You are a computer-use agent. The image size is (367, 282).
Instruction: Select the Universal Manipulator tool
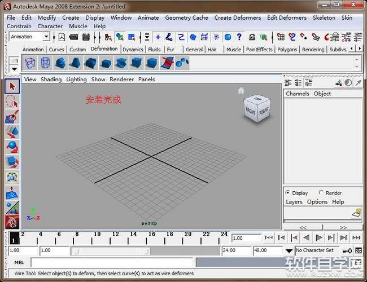coord(12,177)
